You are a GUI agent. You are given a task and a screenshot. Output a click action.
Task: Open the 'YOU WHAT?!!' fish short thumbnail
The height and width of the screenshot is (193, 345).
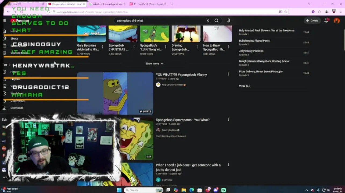[115, 94]
